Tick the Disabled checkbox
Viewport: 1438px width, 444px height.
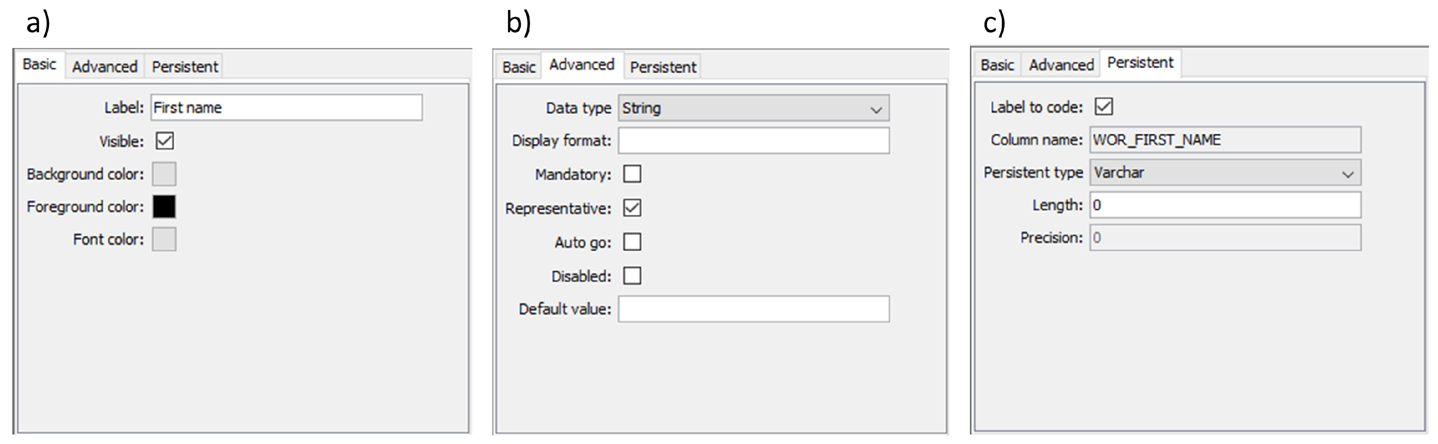(632, 276)
